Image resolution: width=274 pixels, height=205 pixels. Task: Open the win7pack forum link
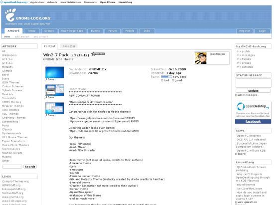coord(91,102)
